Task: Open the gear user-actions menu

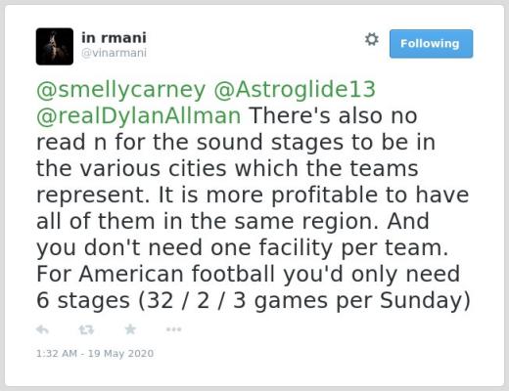Action: [372, 39]
